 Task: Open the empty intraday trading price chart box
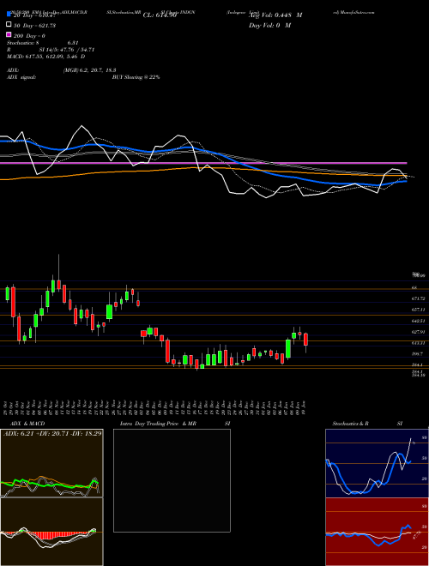coord(172,480)
